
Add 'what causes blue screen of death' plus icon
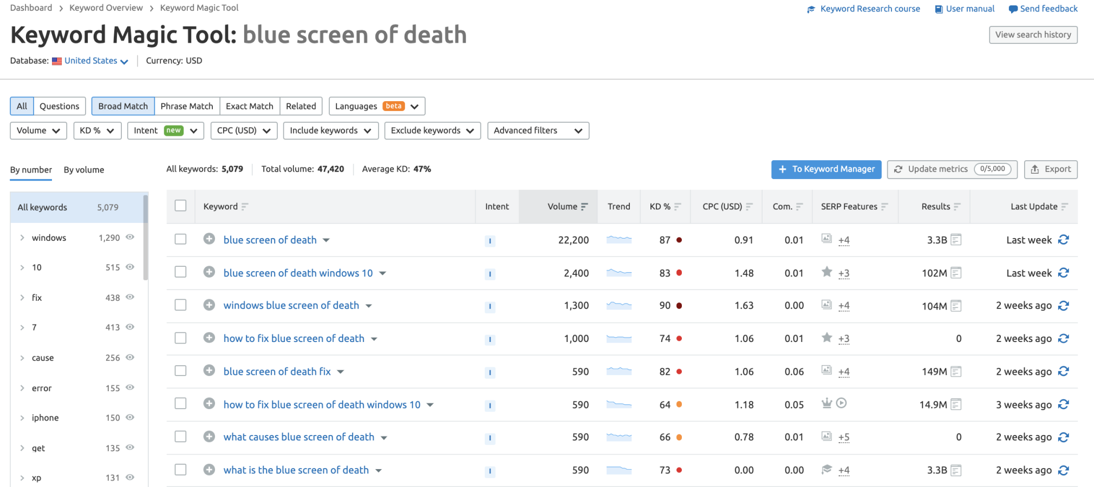coord(209,437)
